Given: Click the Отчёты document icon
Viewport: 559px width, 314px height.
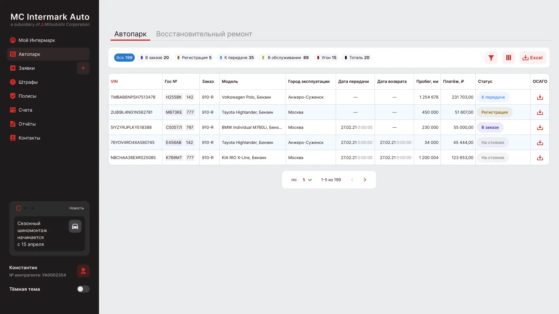Looking at the screenshot, I should pyautogui.click(x=13, y=124).
